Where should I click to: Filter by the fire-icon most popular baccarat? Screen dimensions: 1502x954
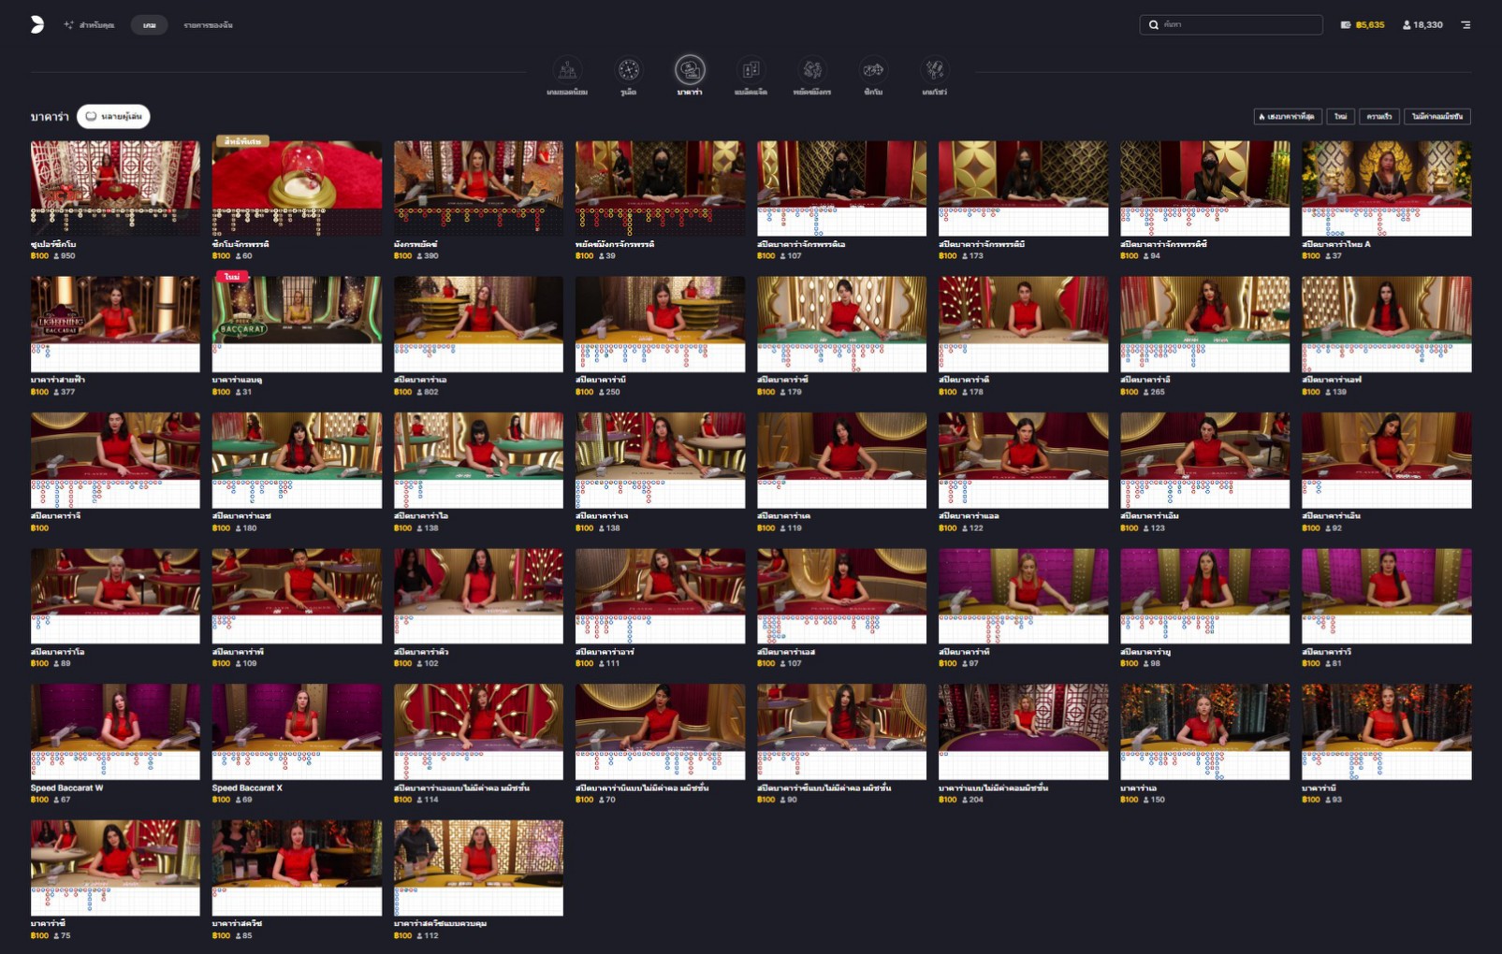[x=1287, y=117]
